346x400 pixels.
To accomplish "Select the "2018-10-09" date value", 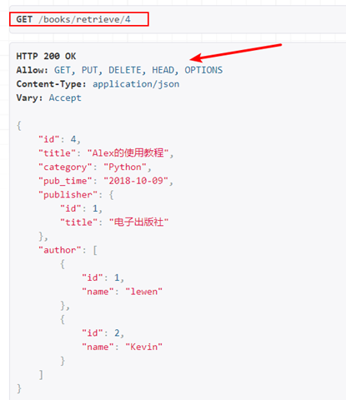I will (136, 181).
